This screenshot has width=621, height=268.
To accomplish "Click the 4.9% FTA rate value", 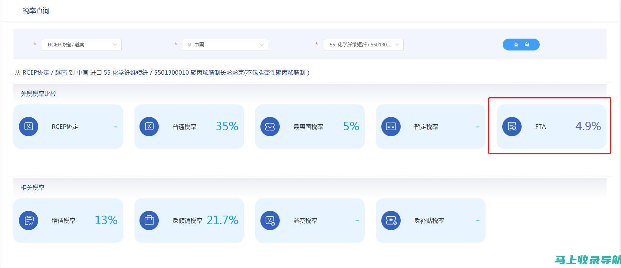I will (x=588, y=126).
